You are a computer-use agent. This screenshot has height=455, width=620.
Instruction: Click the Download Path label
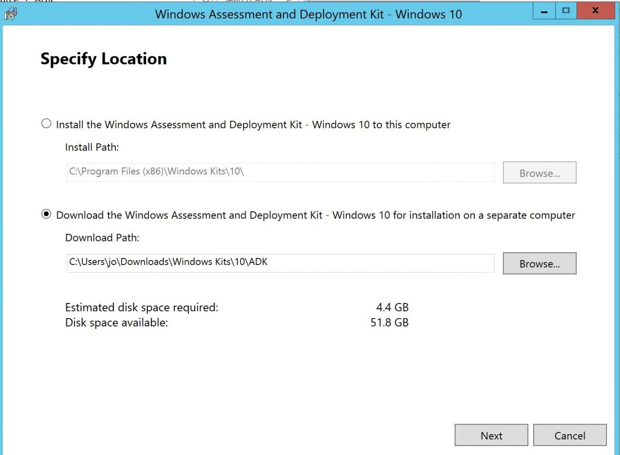click(102, 238)
